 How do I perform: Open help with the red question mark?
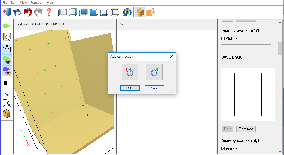pos(49,12)
